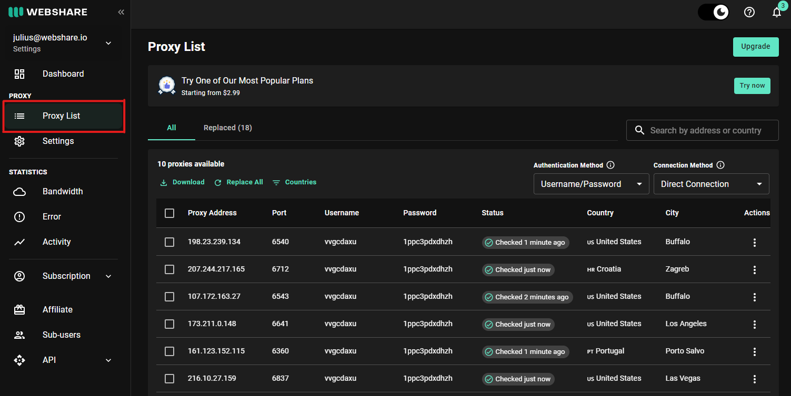
Task: Click the Proxy List lines icon
Action: click(19, 116)
